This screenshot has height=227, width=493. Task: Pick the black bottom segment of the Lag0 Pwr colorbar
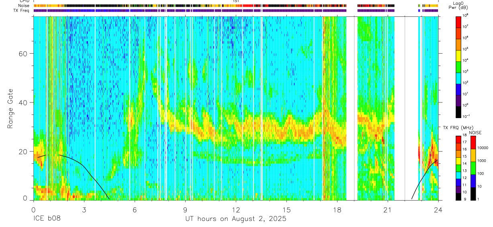pos(458,111)
